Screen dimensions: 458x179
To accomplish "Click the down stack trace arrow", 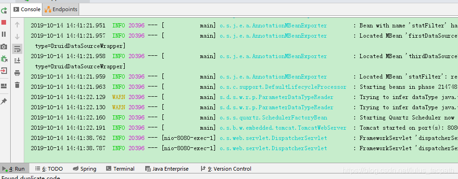I will tap(17, 37).
